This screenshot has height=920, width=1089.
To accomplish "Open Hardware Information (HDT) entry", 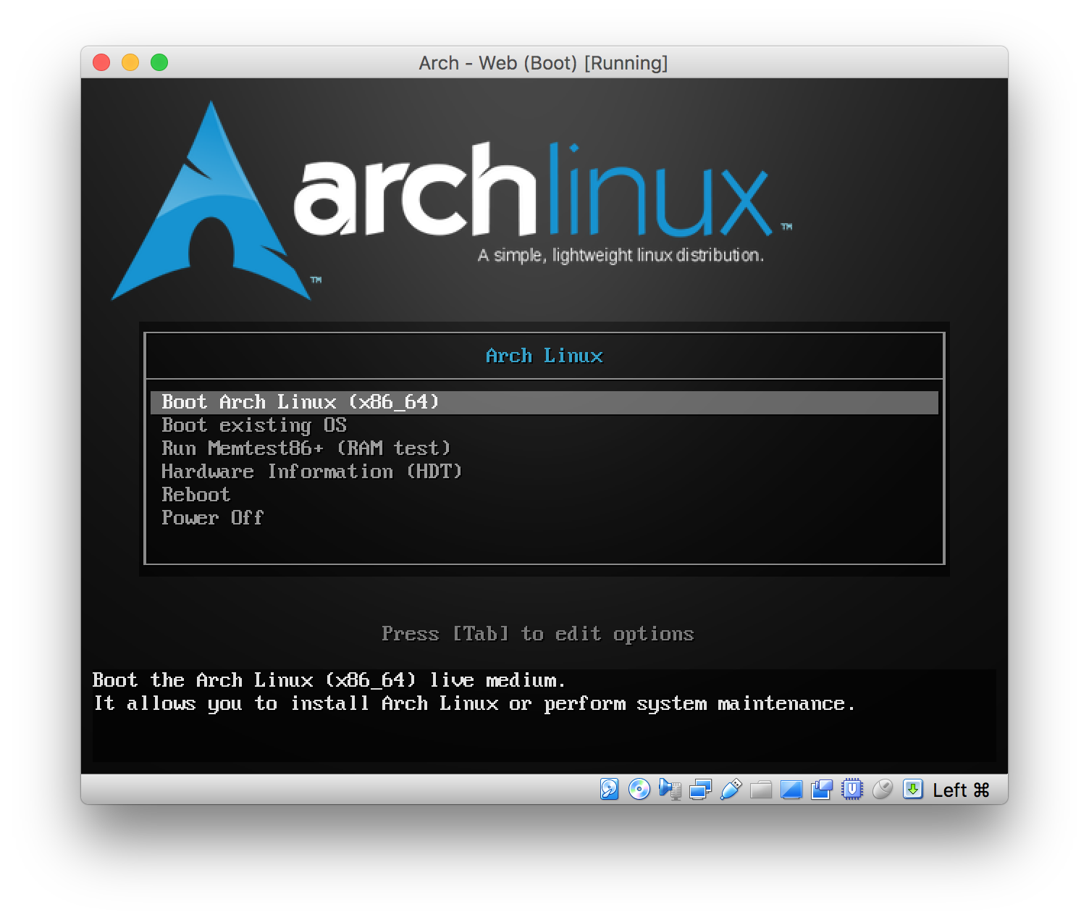I will point(311,472).
